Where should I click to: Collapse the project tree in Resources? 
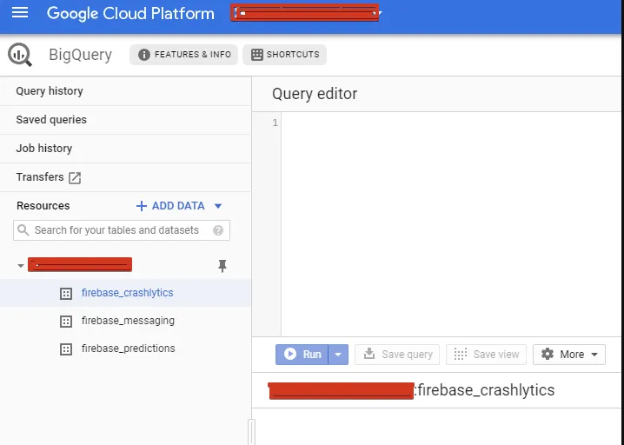point(20,265)
